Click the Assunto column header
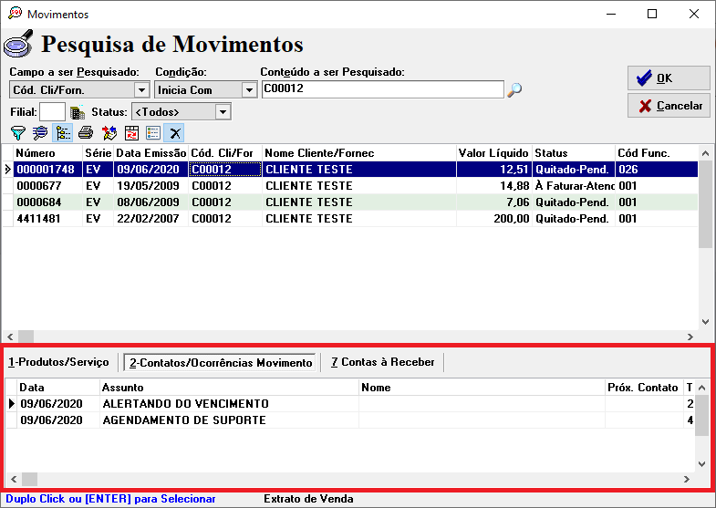This screenshot has width=716, height=508. [229, 388]
